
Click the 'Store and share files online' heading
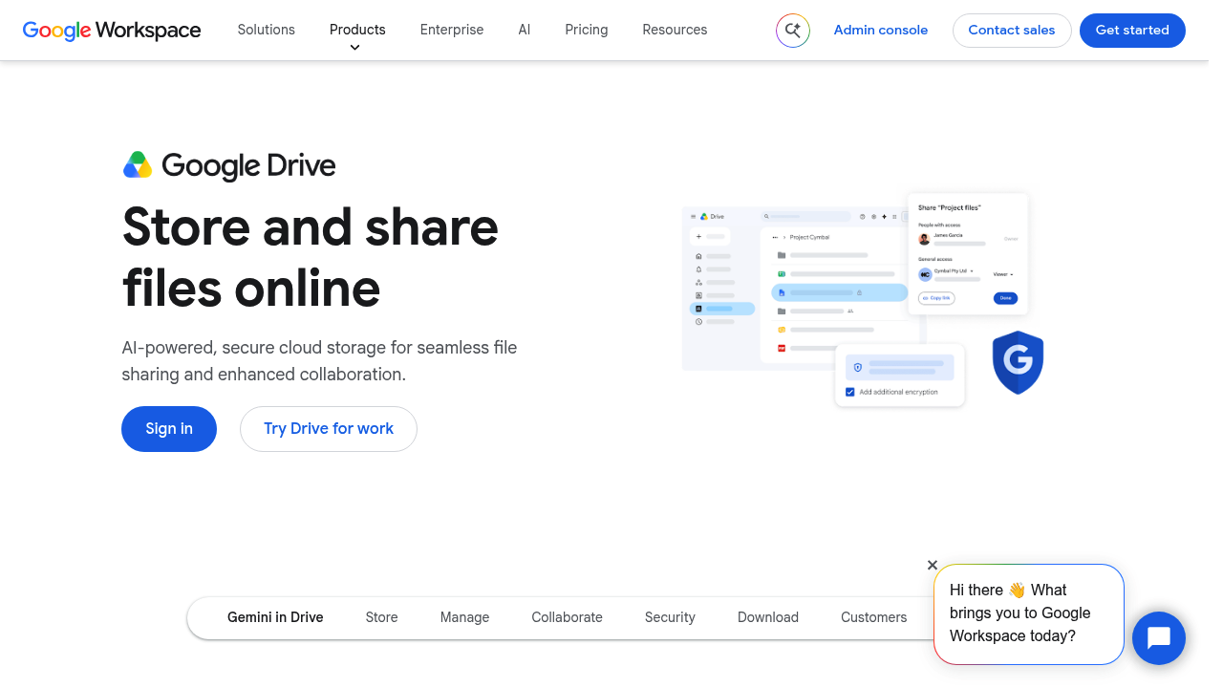(x=311, y=257)
